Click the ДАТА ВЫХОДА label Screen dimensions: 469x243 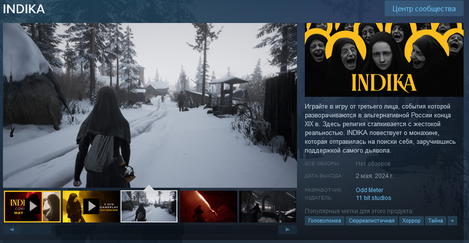click(x=323, y=176)
